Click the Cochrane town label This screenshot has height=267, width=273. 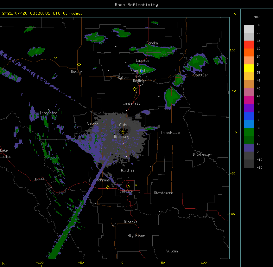[x=102, y=180]
